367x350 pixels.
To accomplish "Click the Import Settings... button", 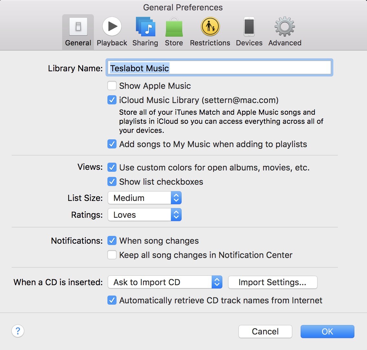I will pos(273,282).
